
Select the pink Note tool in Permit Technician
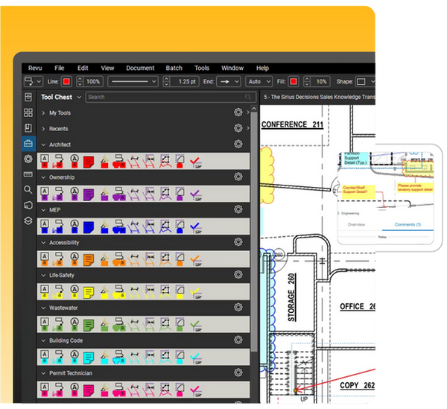[89, 390]
